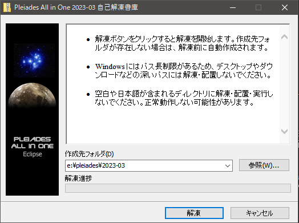Open the 参照(W)... browse dialog

coord(264,165)
